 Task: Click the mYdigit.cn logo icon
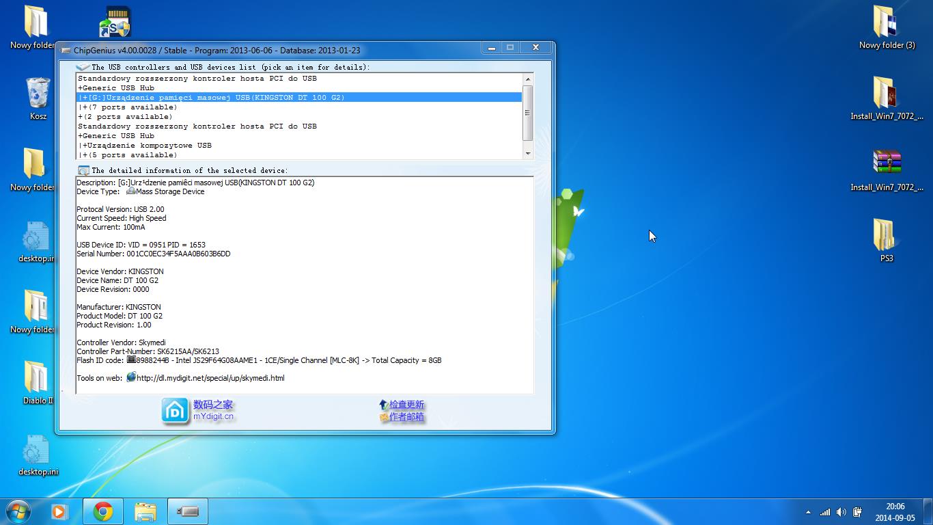tap(175, 411)
